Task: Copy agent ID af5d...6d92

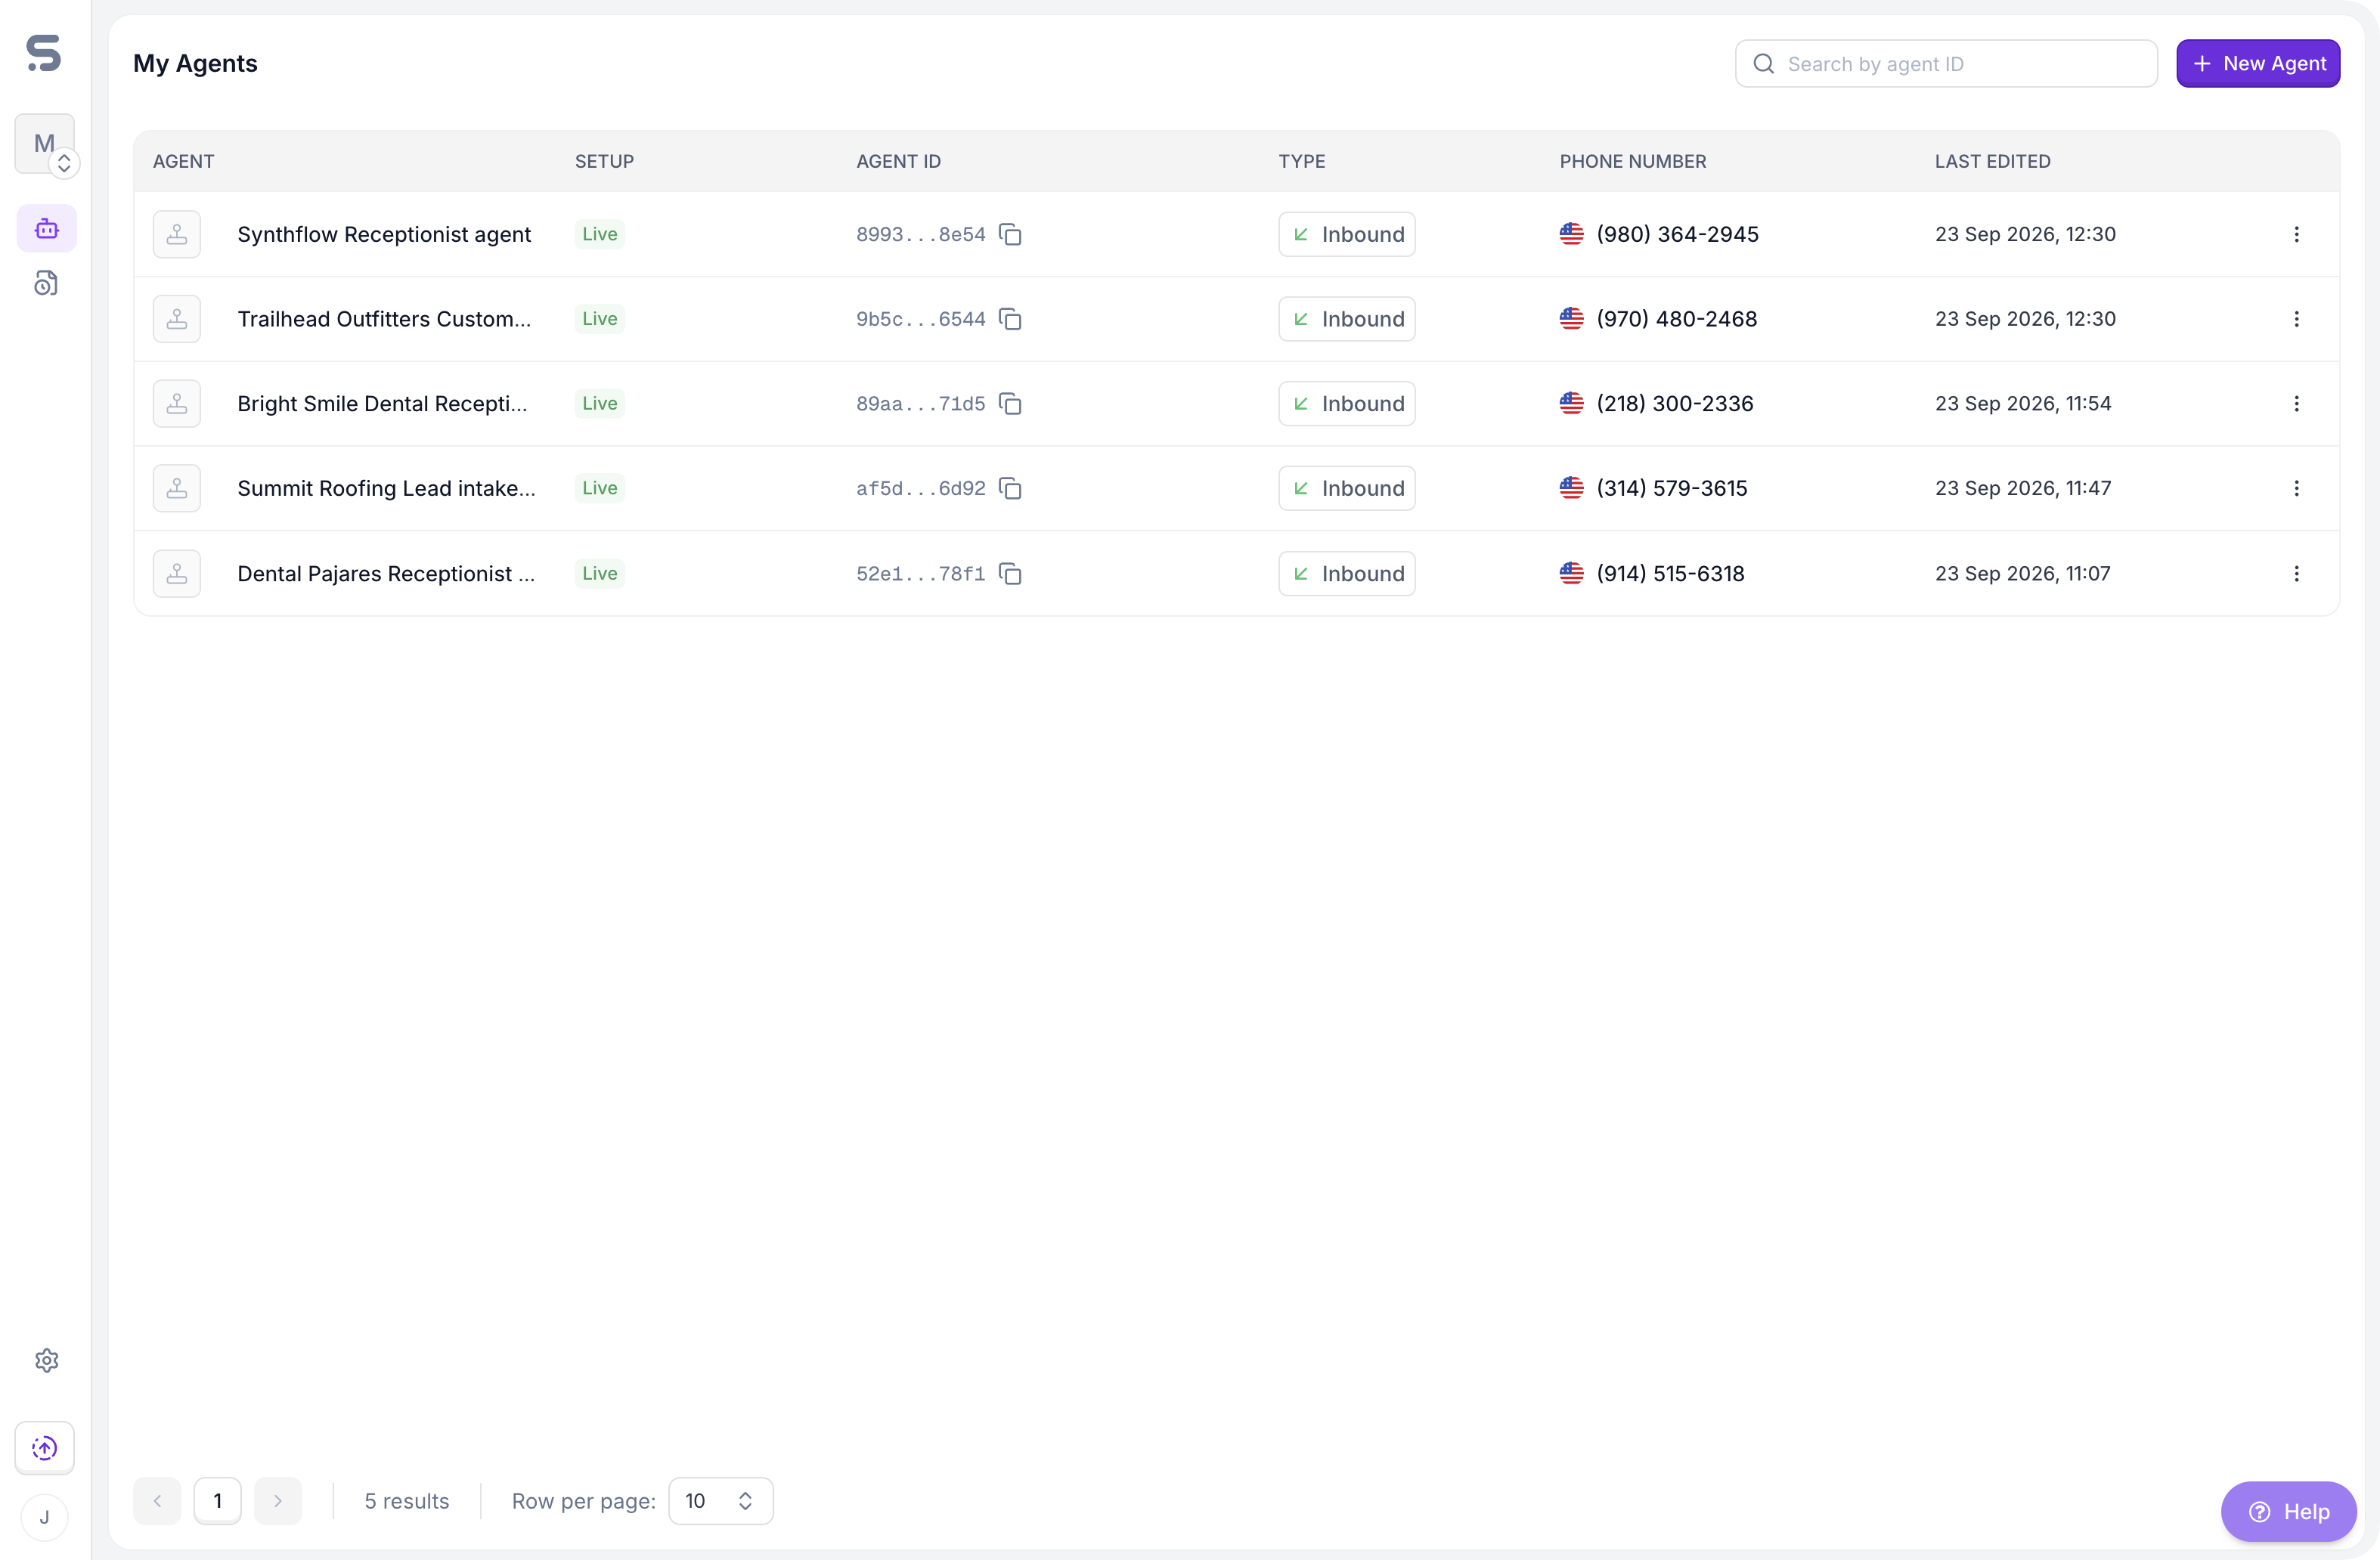Action: 1010,488
